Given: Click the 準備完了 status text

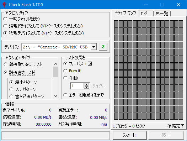Looking at the screenshot, I should coord(175,126).
